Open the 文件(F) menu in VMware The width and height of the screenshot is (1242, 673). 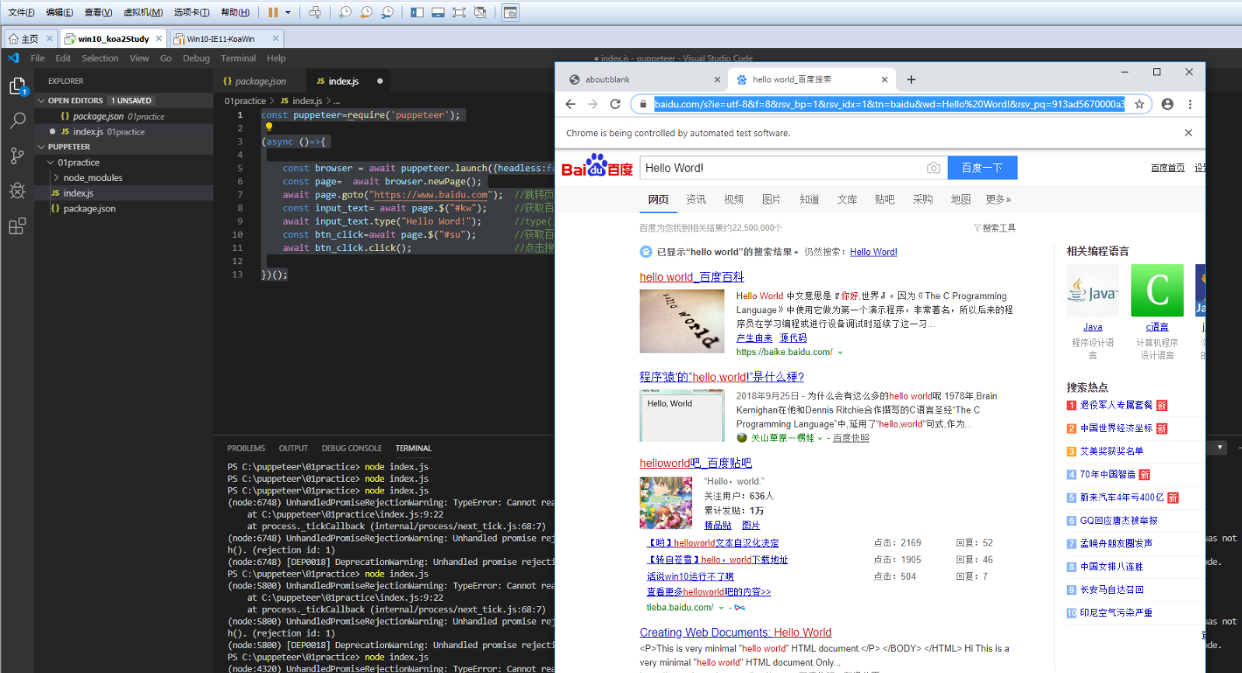(x=21, y=12)
